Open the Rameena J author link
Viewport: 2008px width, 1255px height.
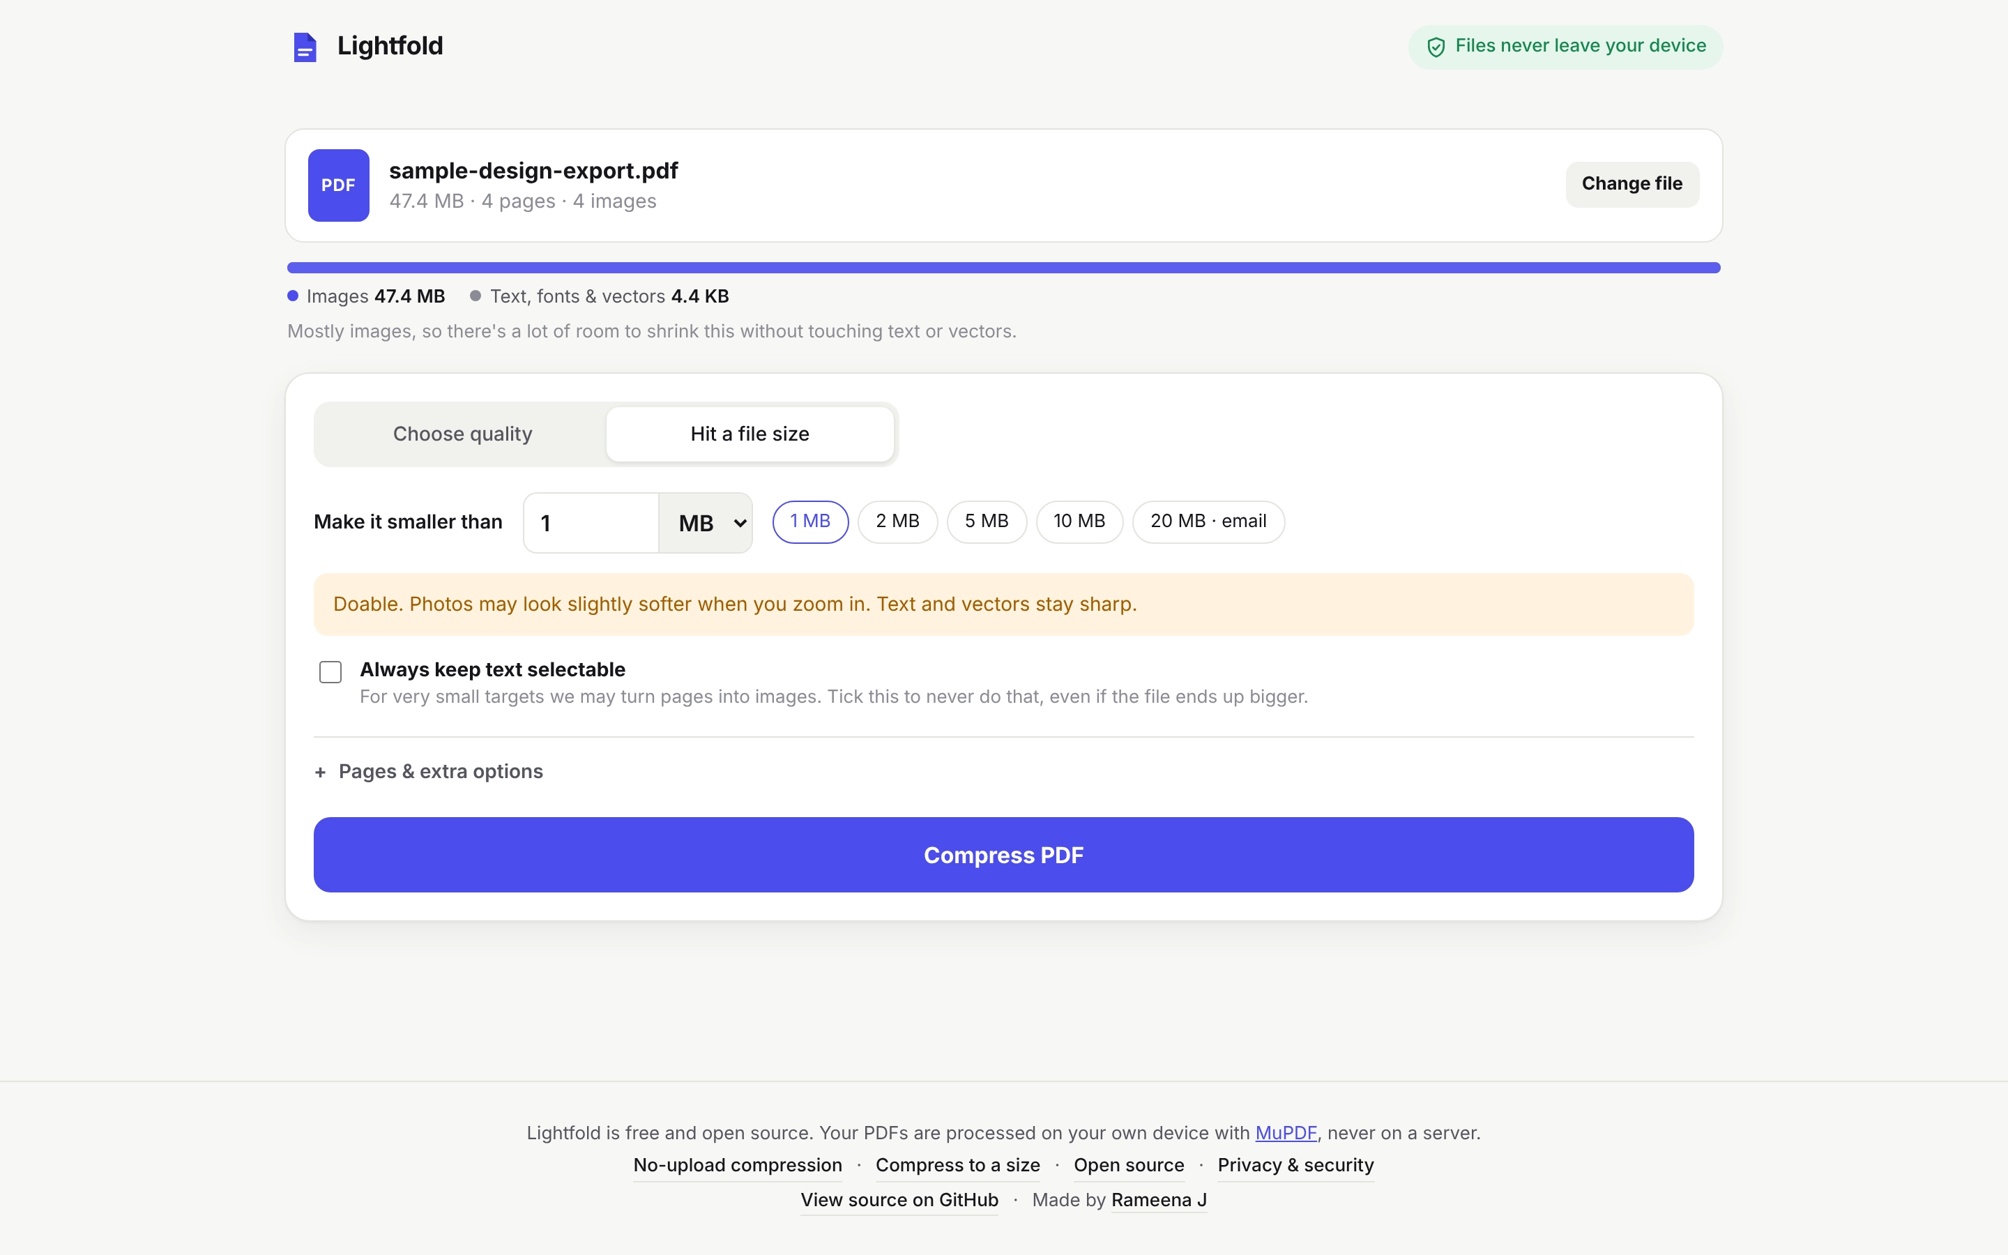coord(1159,1200)
